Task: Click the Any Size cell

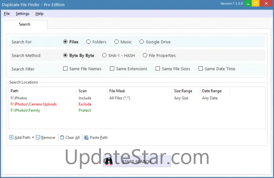Action: (181, 98)
